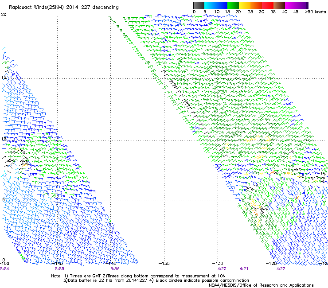Click the gray 0-5 knots color swatch
Image resolution: width=328 pixels, height=288 pixels.
tap(199, 5)
